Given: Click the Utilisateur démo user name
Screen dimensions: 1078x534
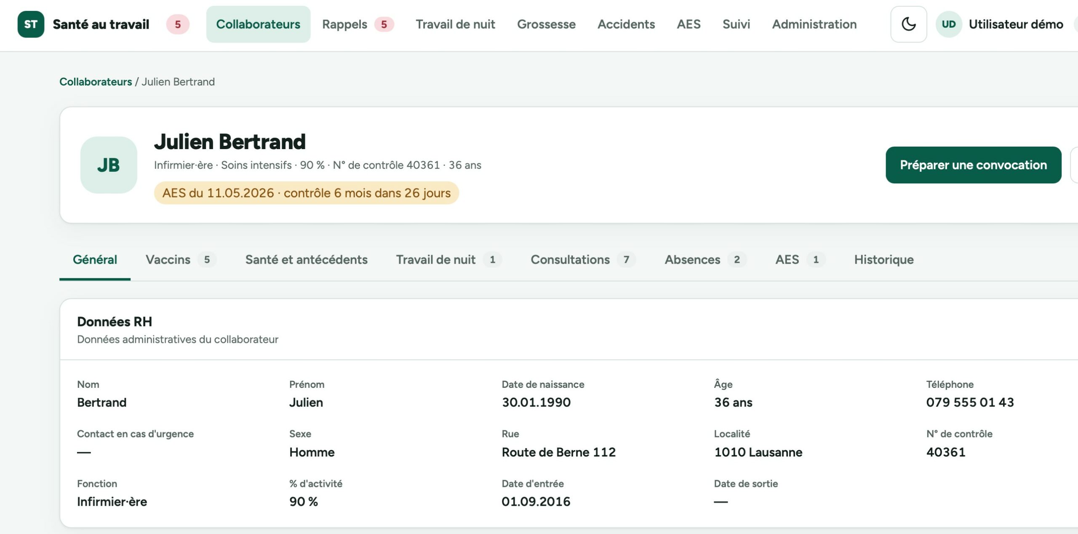Looking at the screenshot, I should [1016, 24].
